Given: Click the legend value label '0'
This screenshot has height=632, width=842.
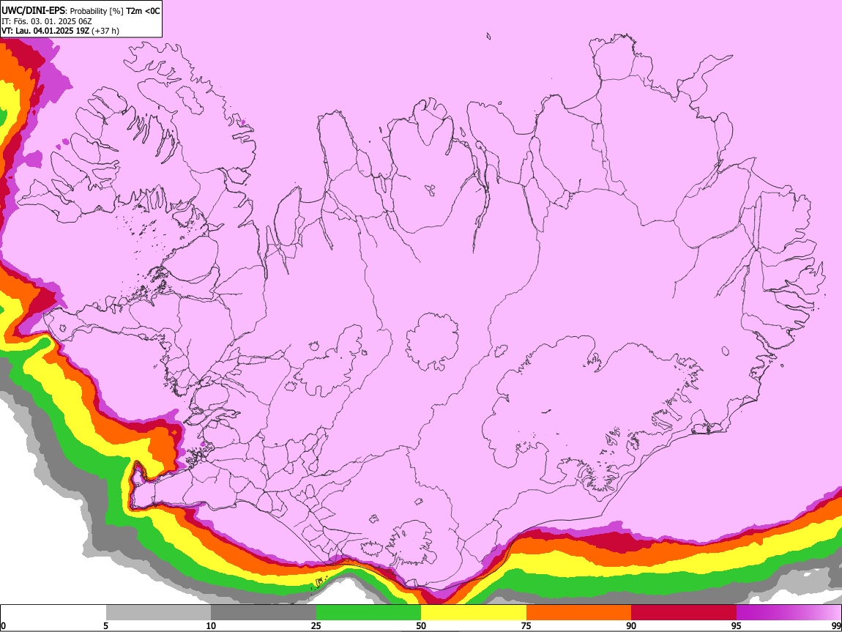Looking at the screenshot, I should 3,625.
